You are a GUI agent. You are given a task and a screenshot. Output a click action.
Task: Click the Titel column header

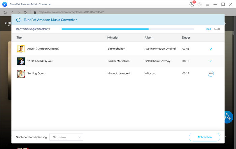(x=19, y=38)
